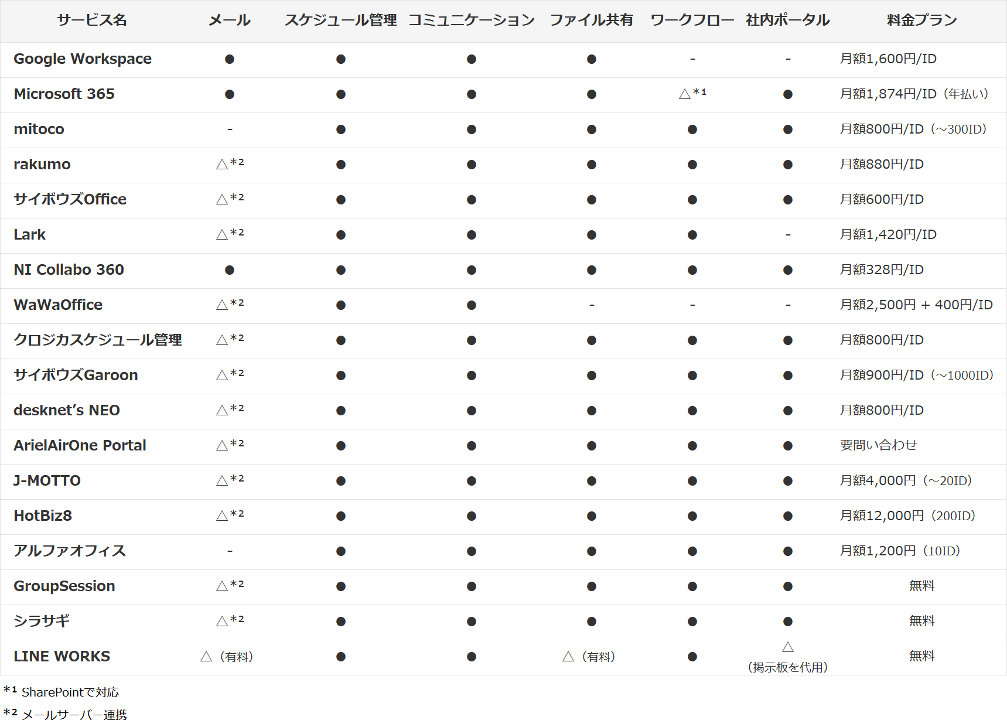Click the NI Collabo 360 price 月額328円/ID
1007x727 pixels.
click(882, 270)
